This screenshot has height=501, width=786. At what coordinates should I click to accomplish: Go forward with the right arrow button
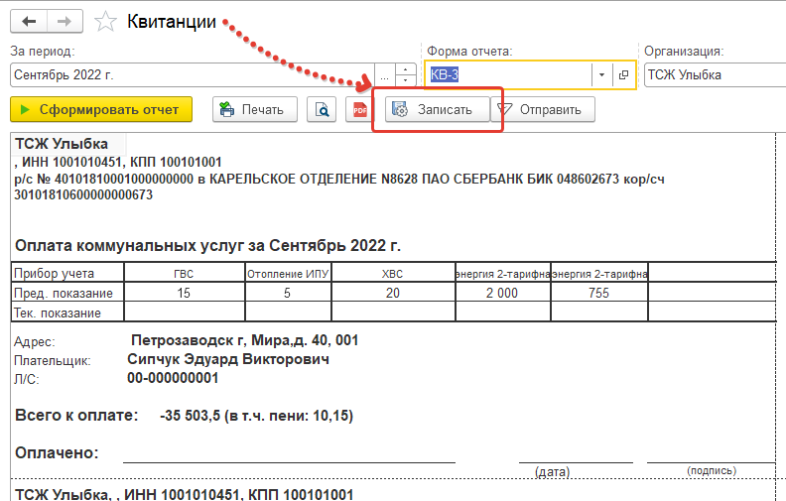coord(65,22)
